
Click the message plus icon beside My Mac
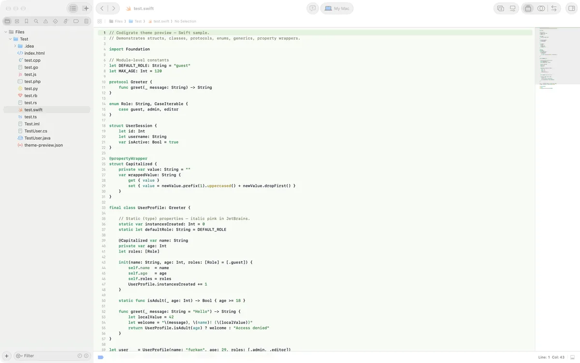(312, 8)
